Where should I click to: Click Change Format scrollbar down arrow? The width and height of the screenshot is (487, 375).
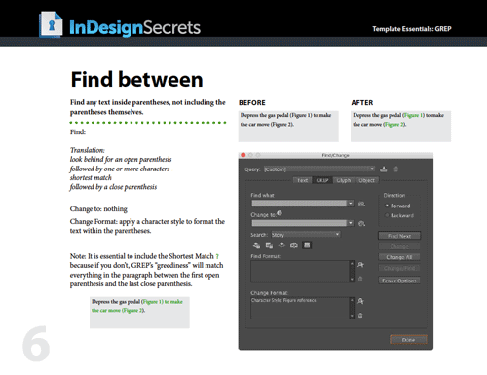click(x=352, y=316)
